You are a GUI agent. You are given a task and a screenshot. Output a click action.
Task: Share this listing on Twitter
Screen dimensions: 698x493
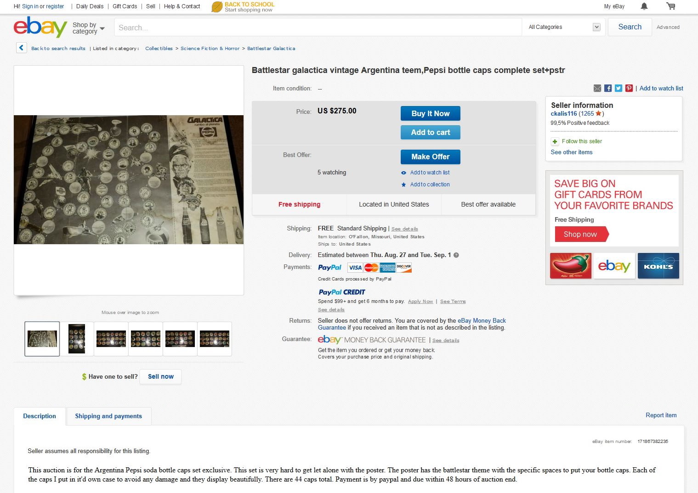click(619, 88)
